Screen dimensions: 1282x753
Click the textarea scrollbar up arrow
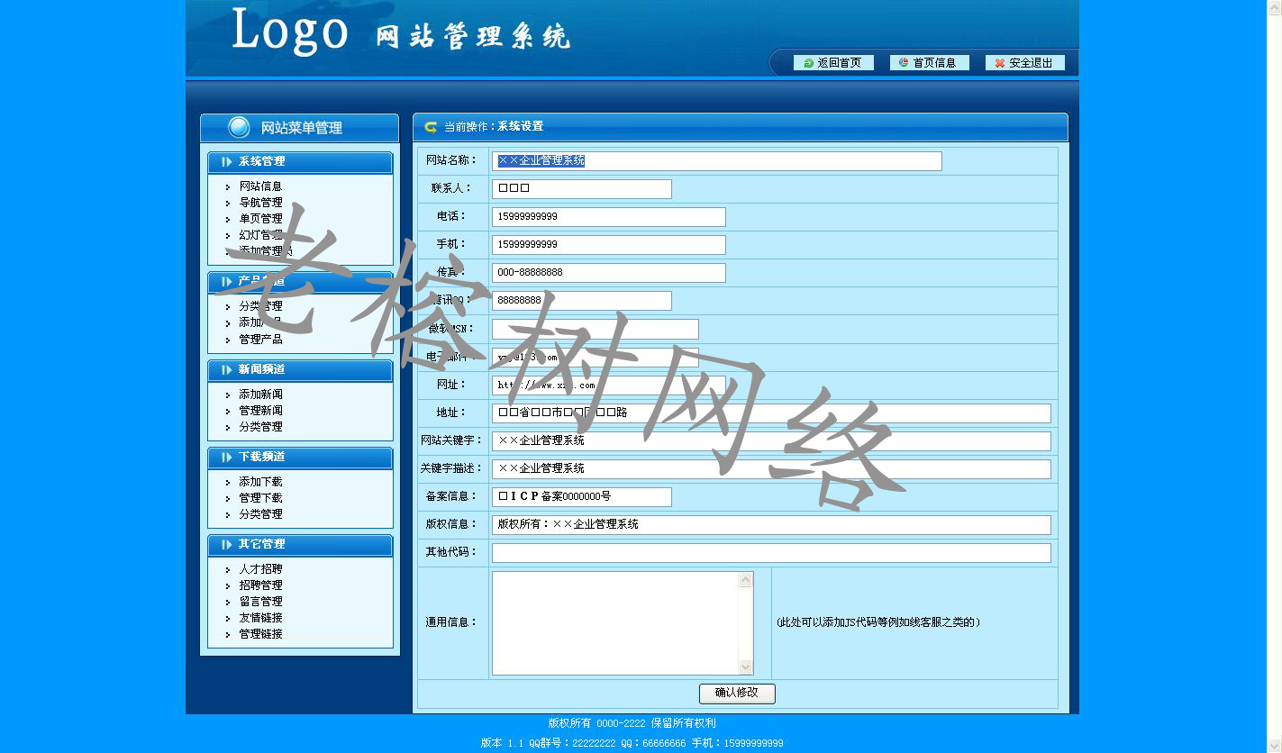coord(745,580)
